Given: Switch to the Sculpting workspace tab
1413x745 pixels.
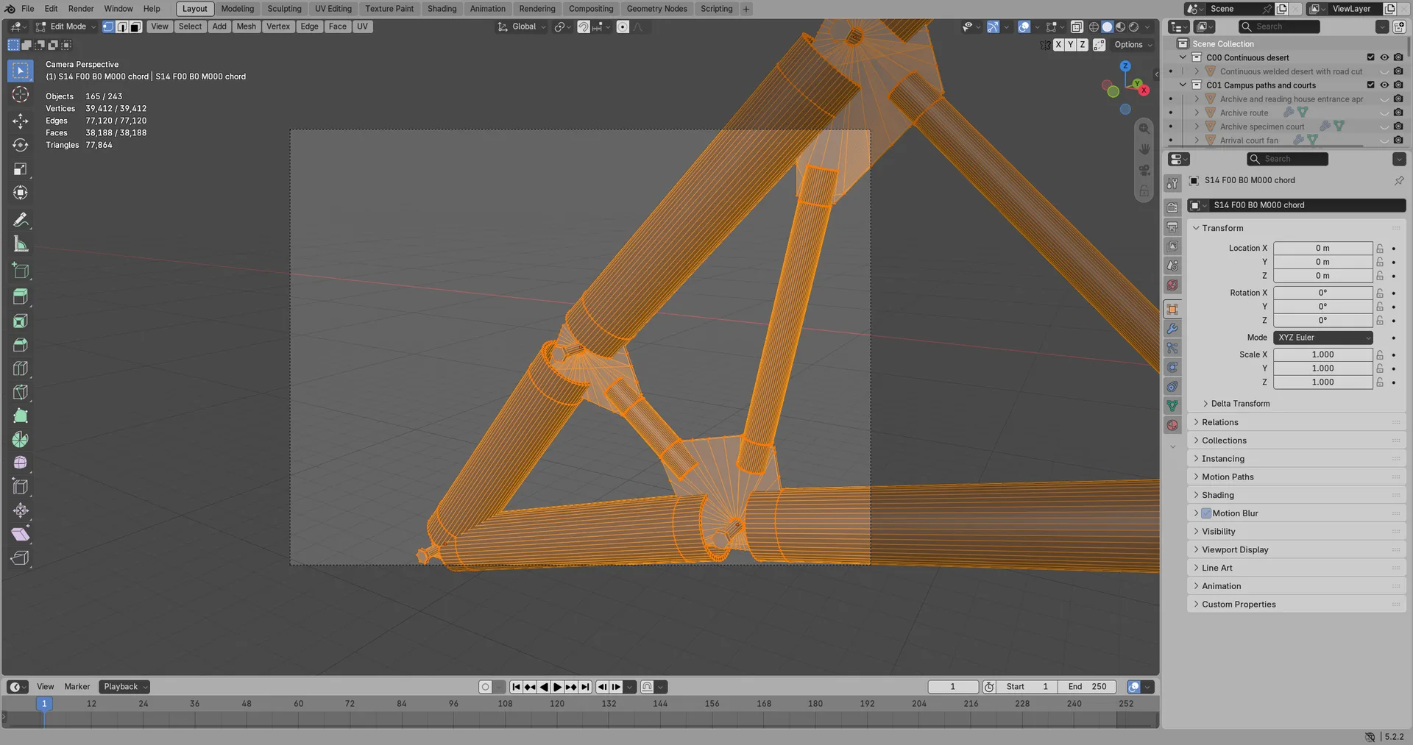Looking at the screenshot, I should 284,9.
